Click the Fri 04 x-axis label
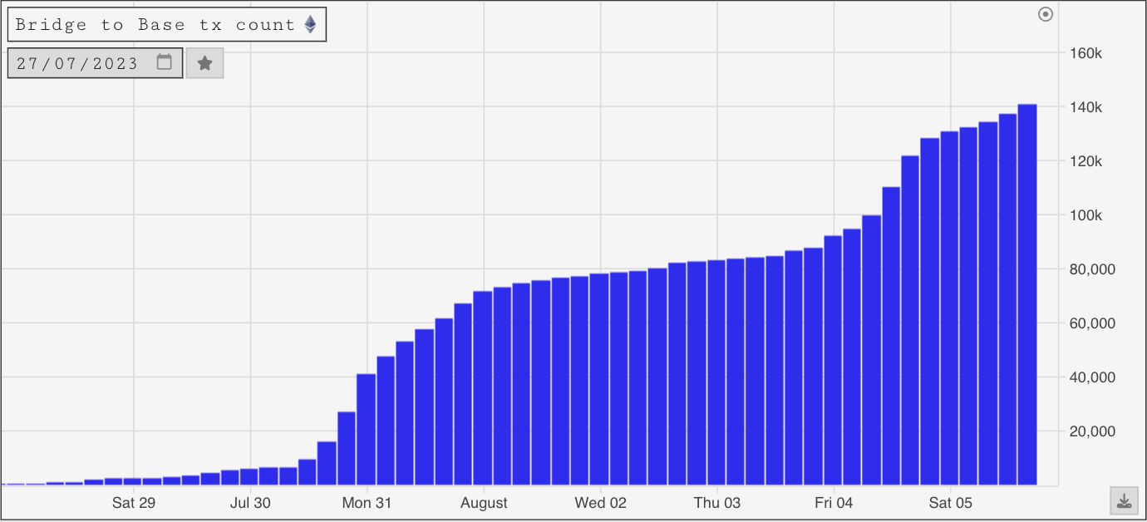This screenshot has width=1147, height=522. [834, 503]
